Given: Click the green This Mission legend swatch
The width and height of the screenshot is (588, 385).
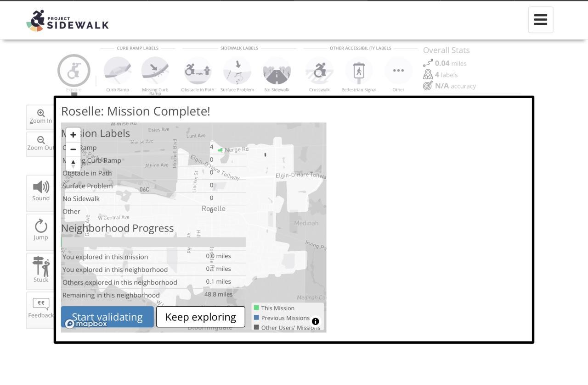Looking at the screenshot, I should tap(256, 308).
